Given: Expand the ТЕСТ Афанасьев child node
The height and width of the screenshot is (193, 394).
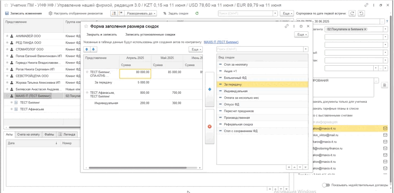Looking at the screenshot, I should click(x=12, y=109).
